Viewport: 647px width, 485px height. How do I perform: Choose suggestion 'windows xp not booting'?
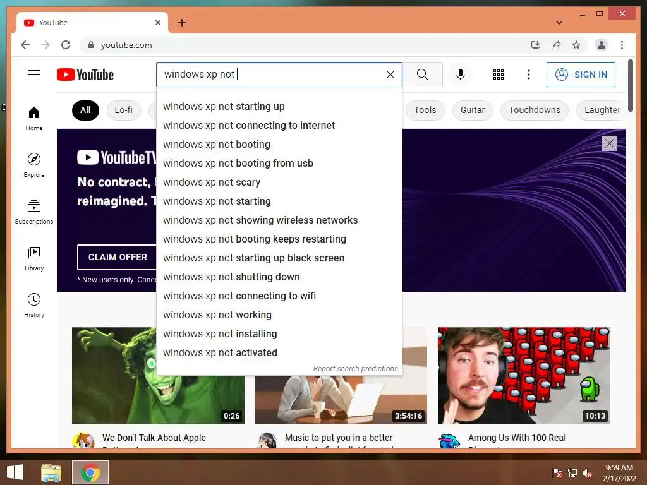[x=279, y=145]
